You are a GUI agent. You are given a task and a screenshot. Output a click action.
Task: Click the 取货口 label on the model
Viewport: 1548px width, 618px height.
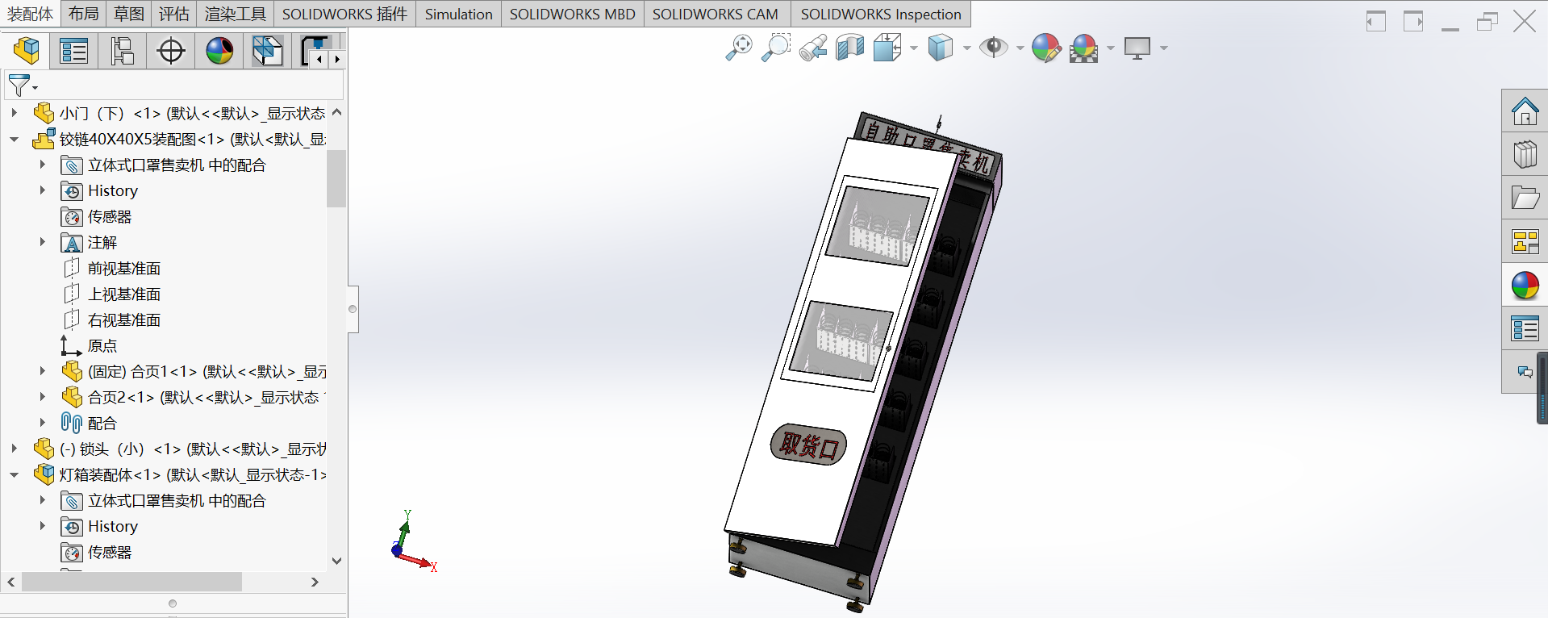808,445
